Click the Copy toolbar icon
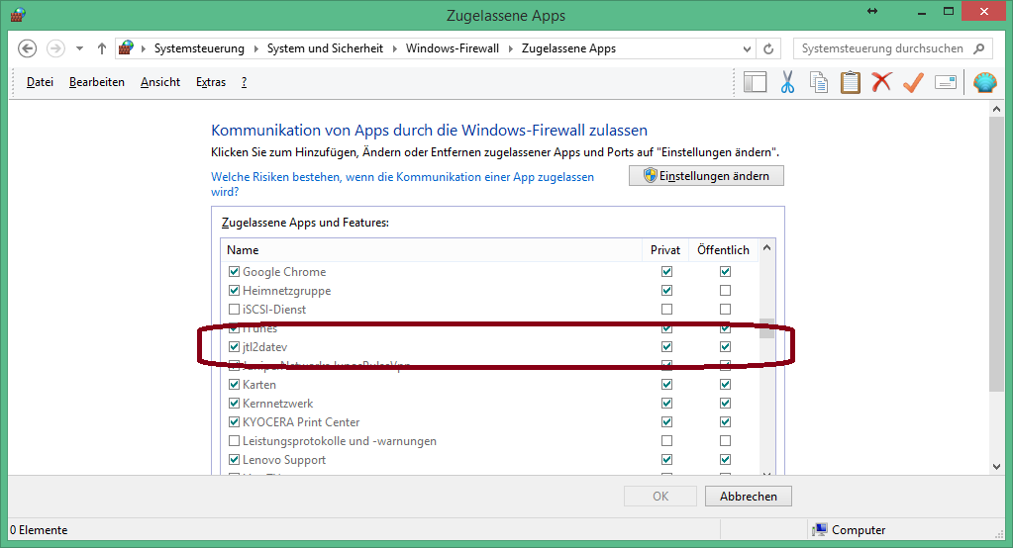 click(x=819, y=83)
